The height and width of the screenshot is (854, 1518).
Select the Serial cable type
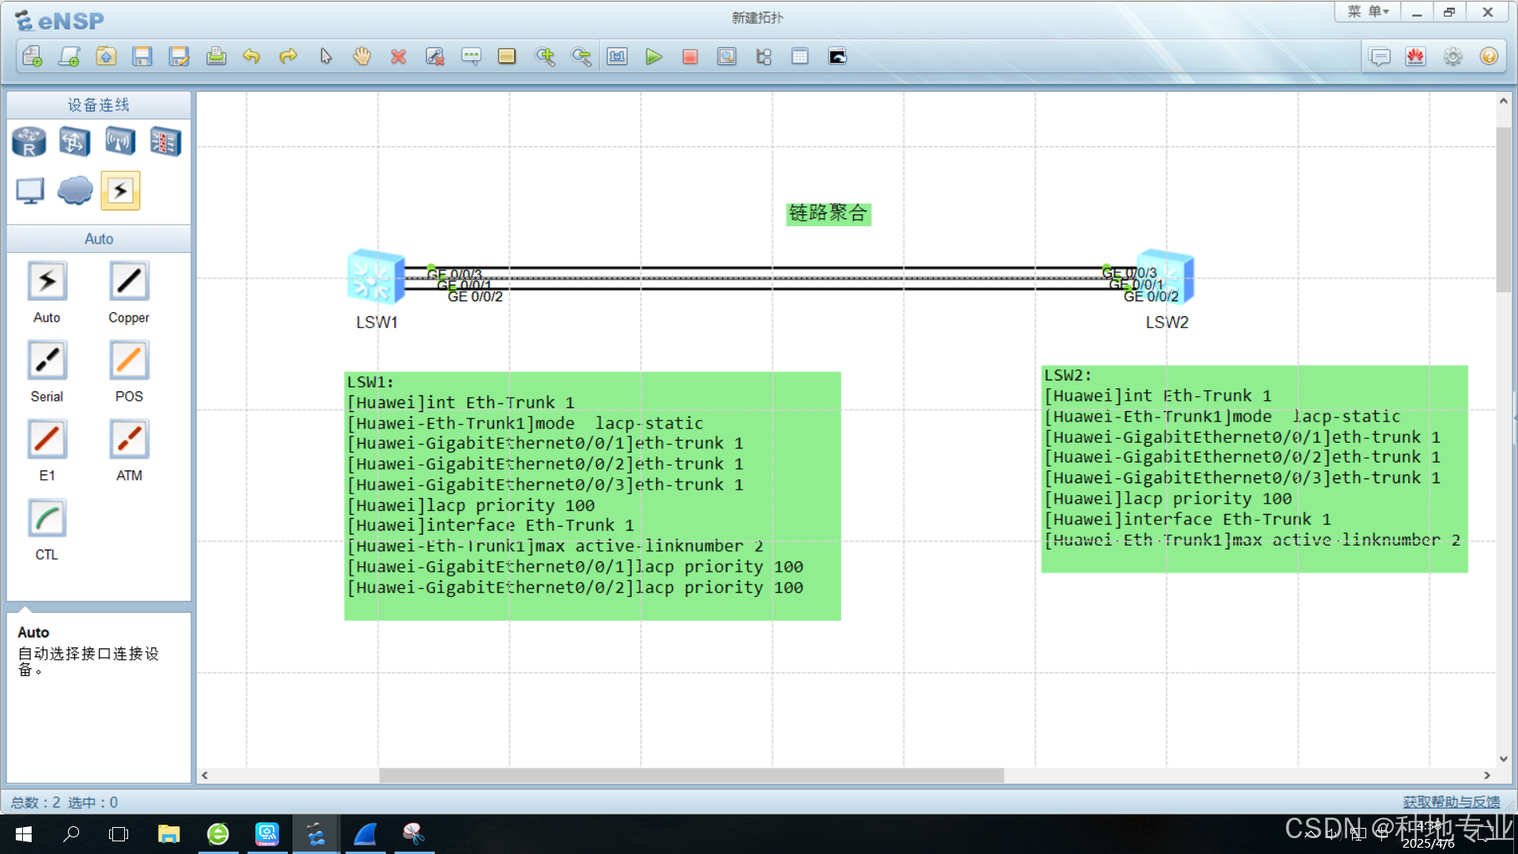(47, 361)
